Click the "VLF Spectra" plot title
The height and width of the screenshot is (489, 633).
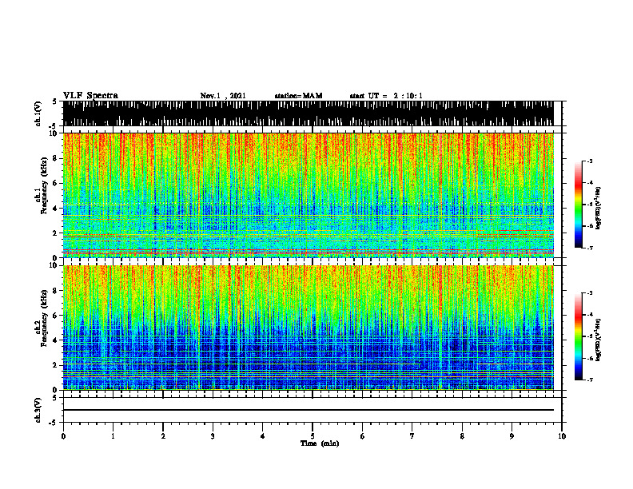pos(90,96)
